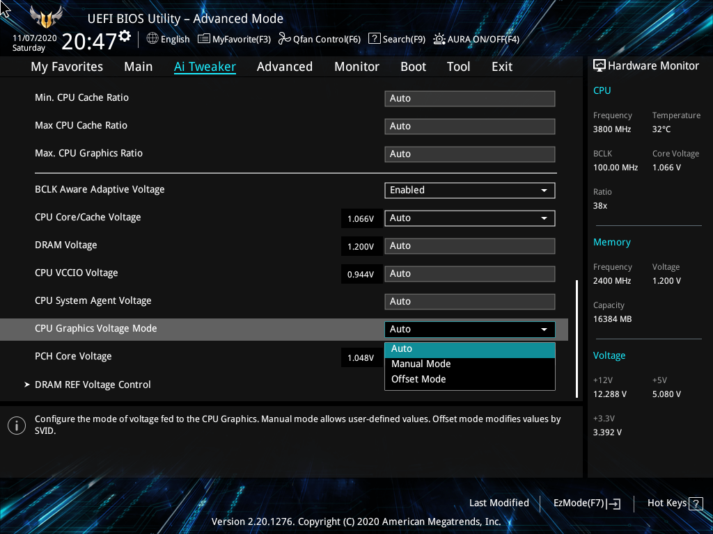Open Search(F9) question mark icon

click(374, 39)
